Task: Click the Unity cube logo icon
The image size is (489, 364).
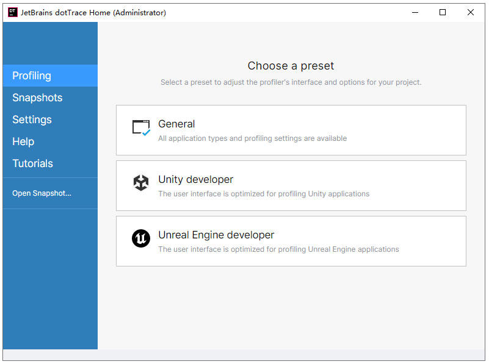Action: [141, 183]
